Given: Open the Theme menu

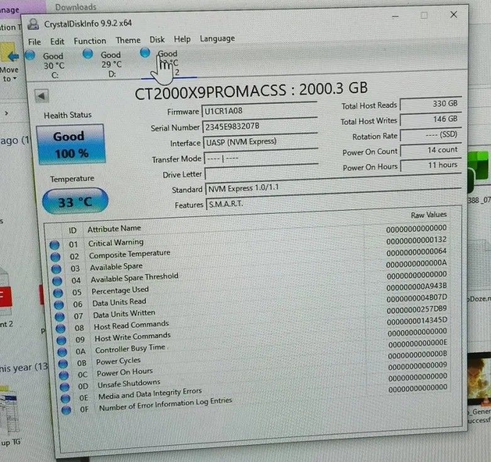Looking at the screenshot, I should 128,40.
